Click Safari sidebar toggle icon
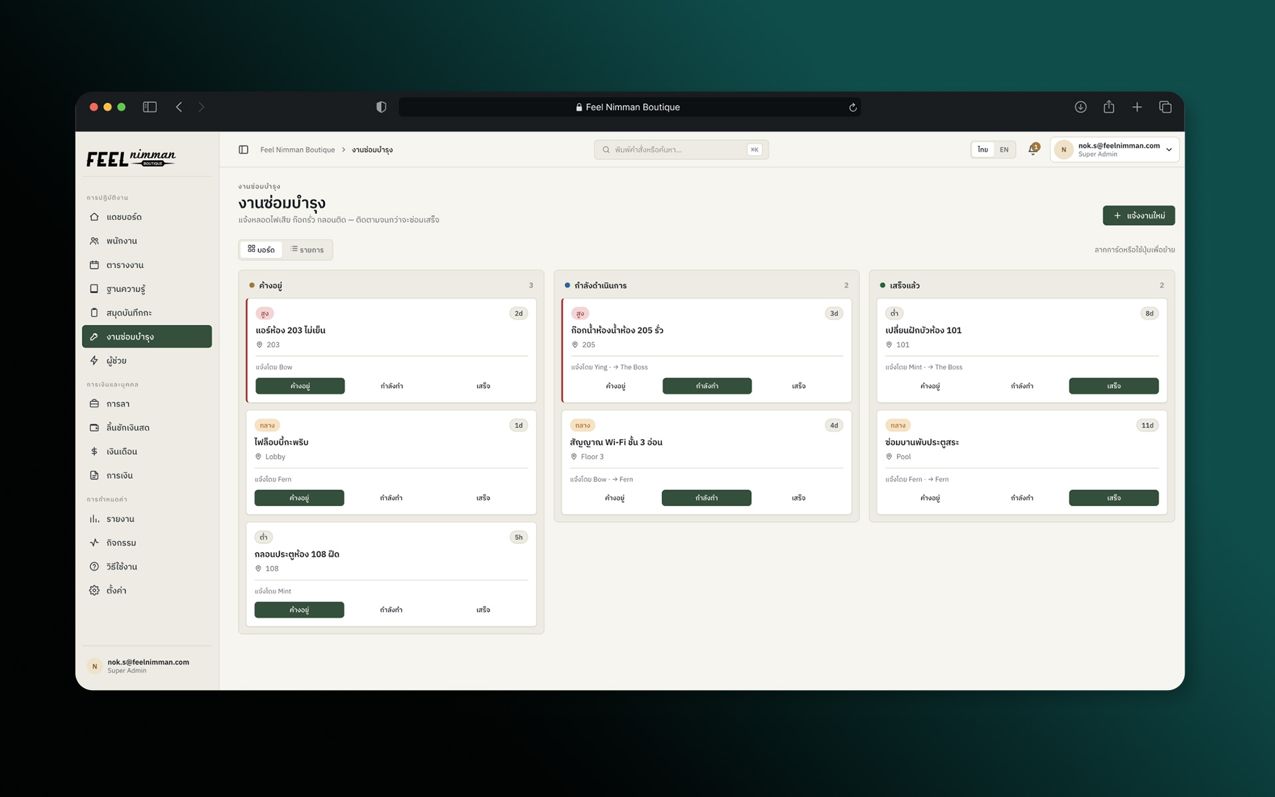The image size is (1275, 797). click(x=149, y=107)
